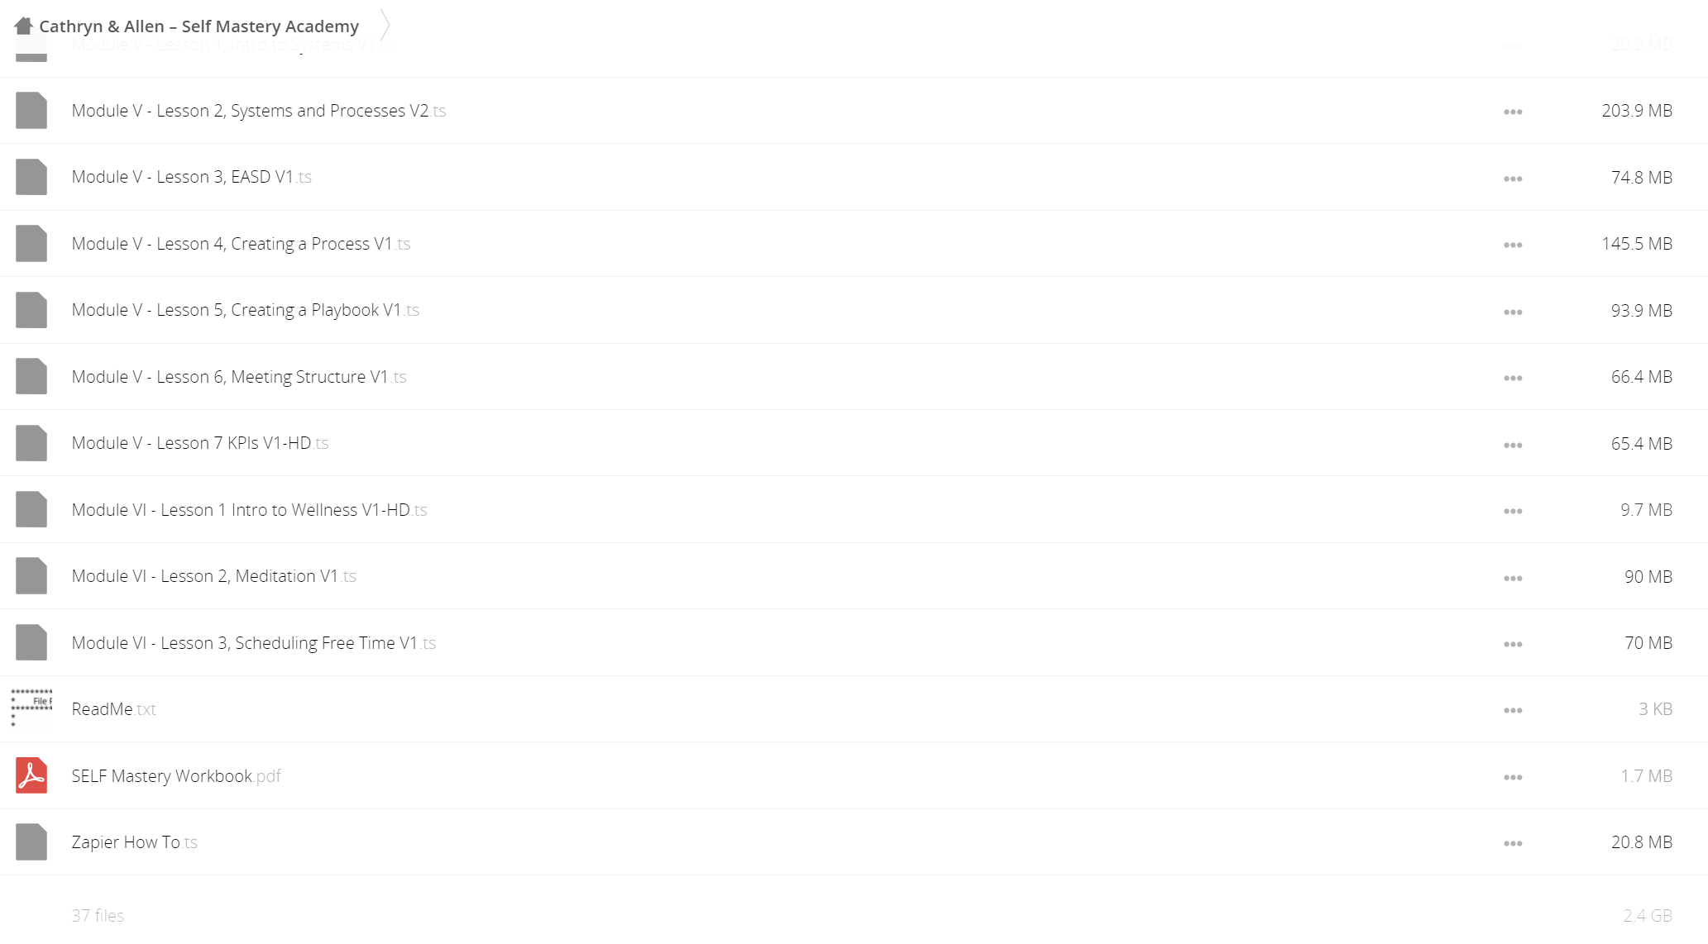Click file icon for Zapier How To
Image resolution: width=1708 pixels, height=944 pixels.
[31, 841]
